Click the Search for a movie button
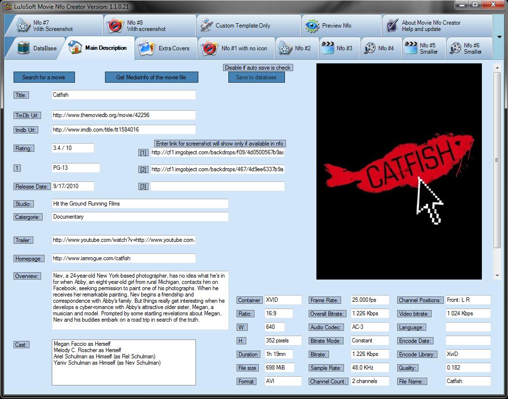 44,77
